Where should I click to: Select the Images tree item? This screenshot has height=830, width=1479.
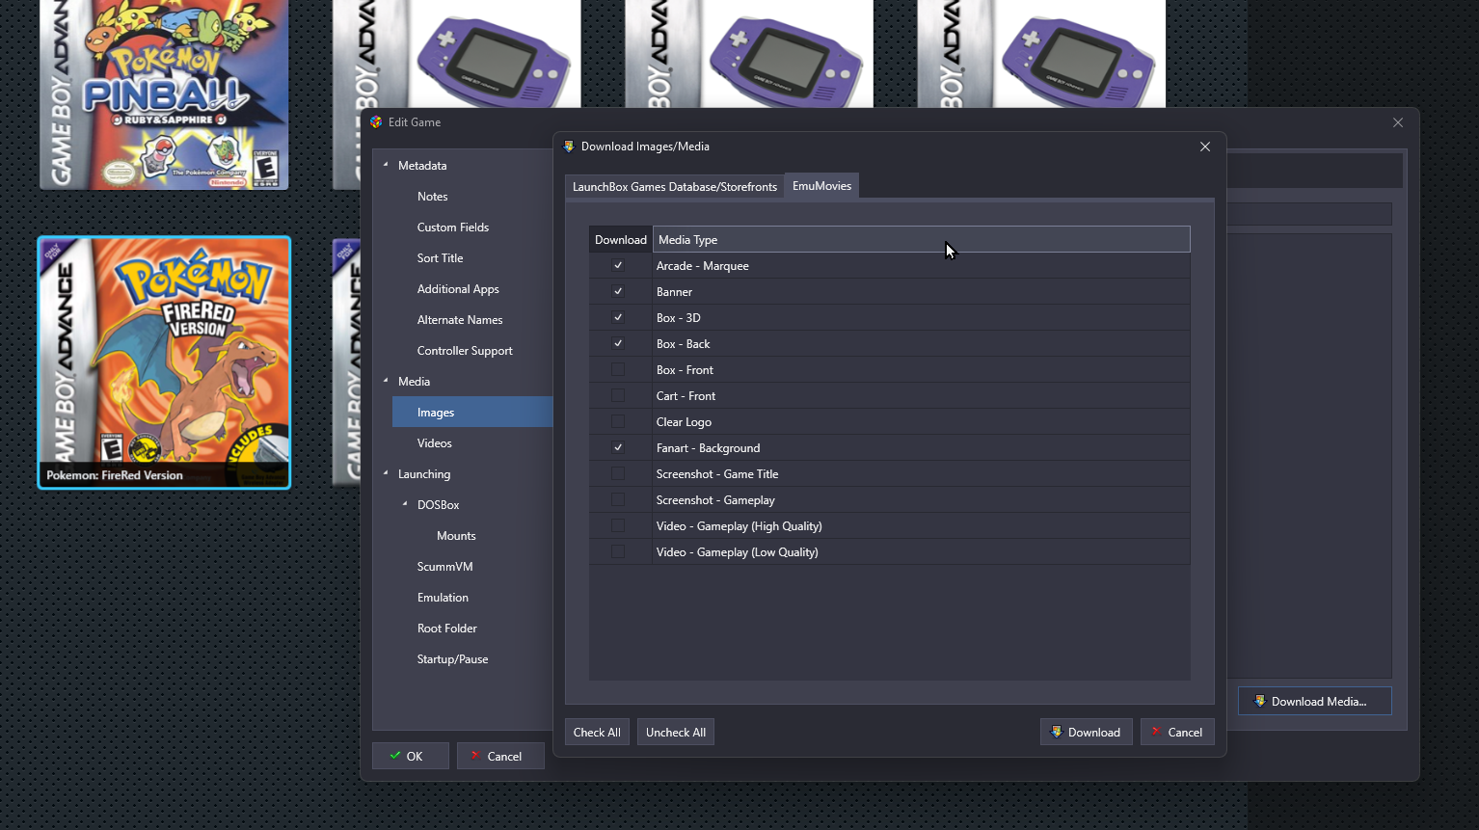coord(472,412)
